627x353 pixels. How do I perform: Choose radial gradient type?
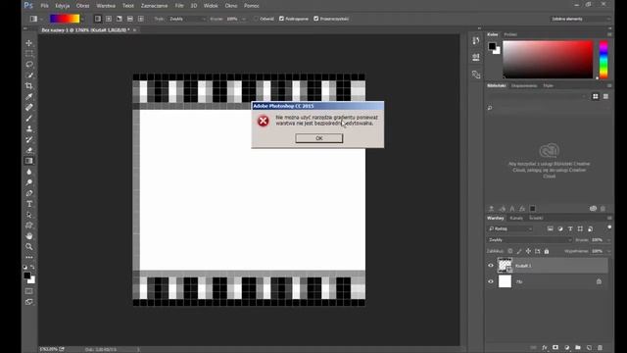click(109, 19)
